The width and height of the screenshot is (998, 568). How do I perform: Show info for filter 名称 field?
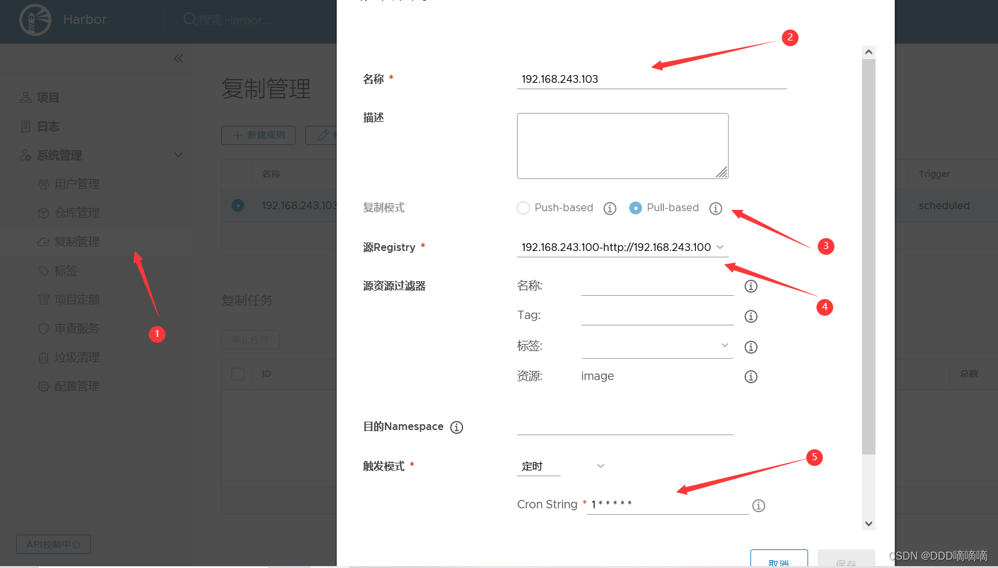point(751,286)
